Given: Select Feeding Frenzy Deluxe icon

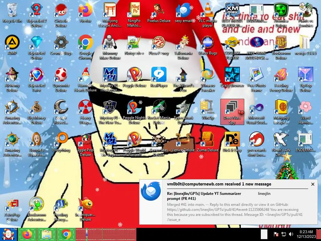Looking at the screenshot, I should (x=281, y=79).
